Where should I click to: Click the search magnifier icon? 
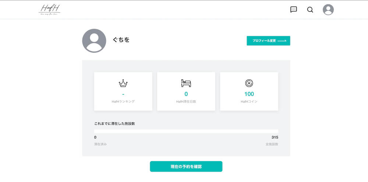(x=310, y=10)
